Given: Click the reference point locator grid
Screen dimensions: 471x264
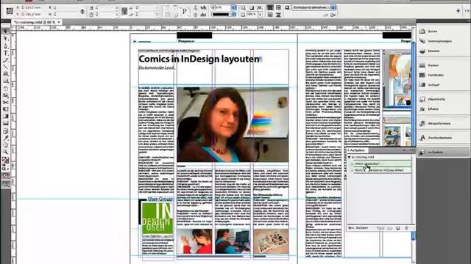Looking at the screenshot, I should [10, 11].
